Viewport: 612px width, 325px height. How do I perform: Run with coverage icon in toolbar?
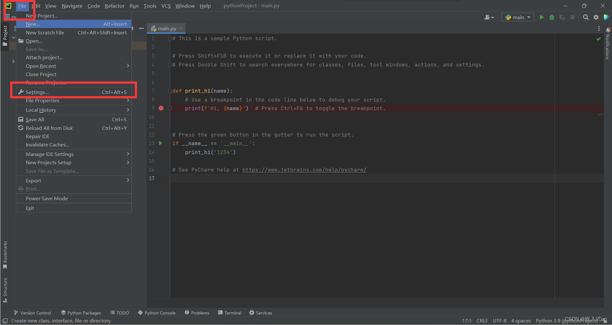click(562, 17)
